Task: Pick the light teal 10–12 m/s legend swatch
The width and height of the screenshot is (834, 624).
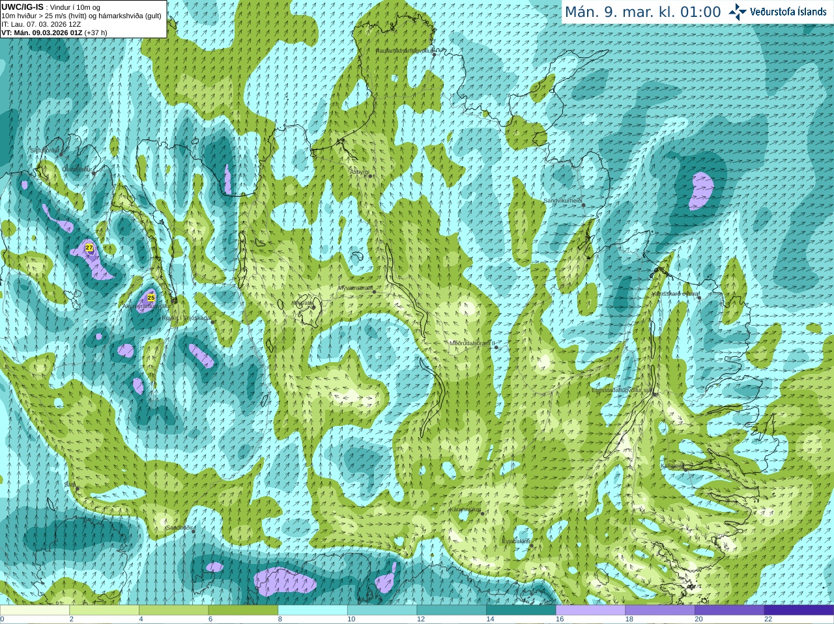Action: click(382, 610)
